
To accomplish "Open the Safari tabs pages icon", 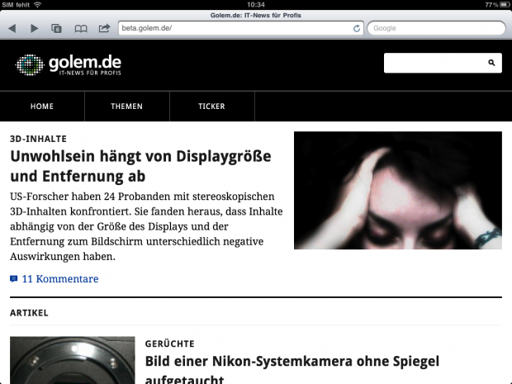I will (x=56, y=28).
